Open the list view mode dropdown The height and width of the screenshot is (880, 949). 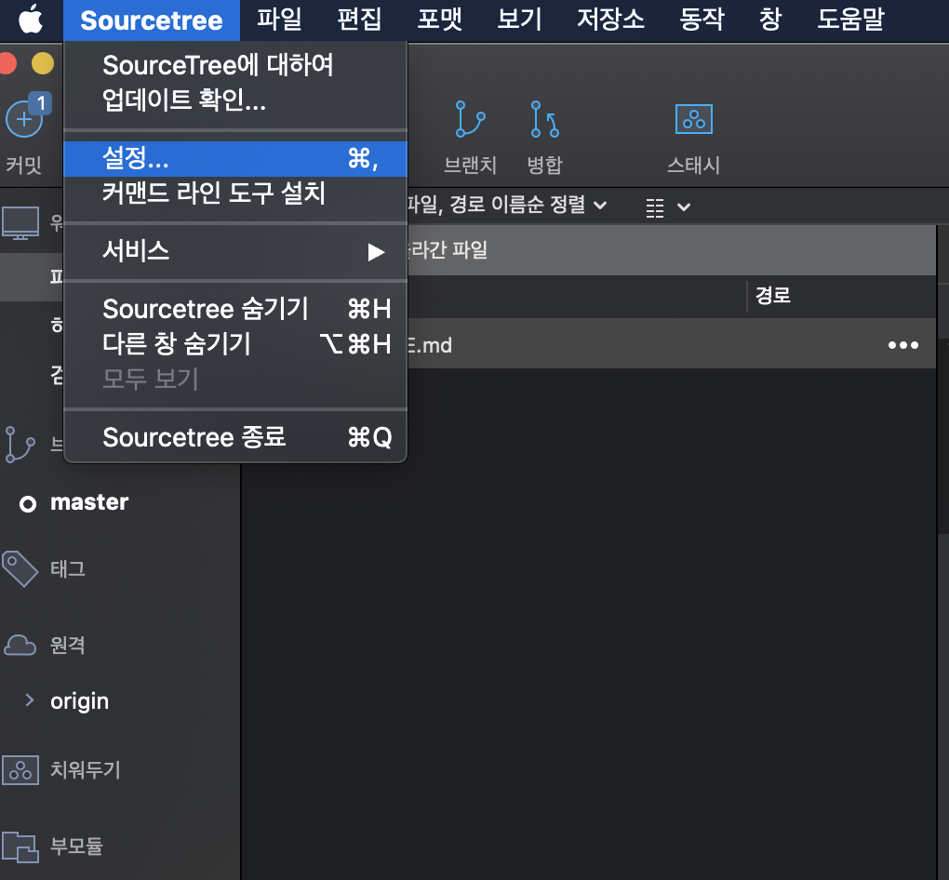click(668, 207)
